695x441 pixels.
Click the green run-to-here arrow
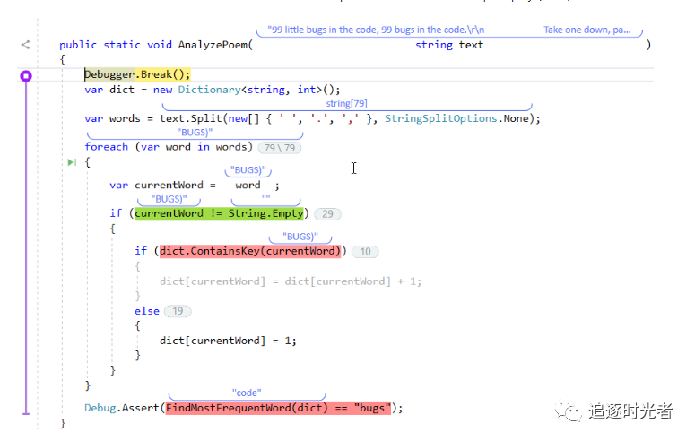coord(72,162)
